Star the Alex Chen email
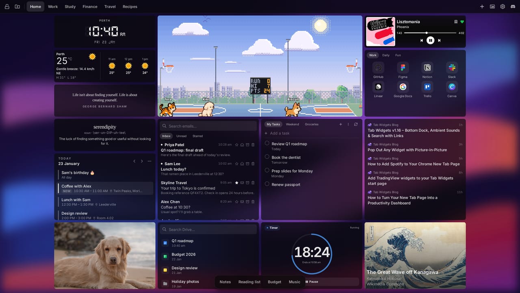The image size is (520, 293). point(236,201)
